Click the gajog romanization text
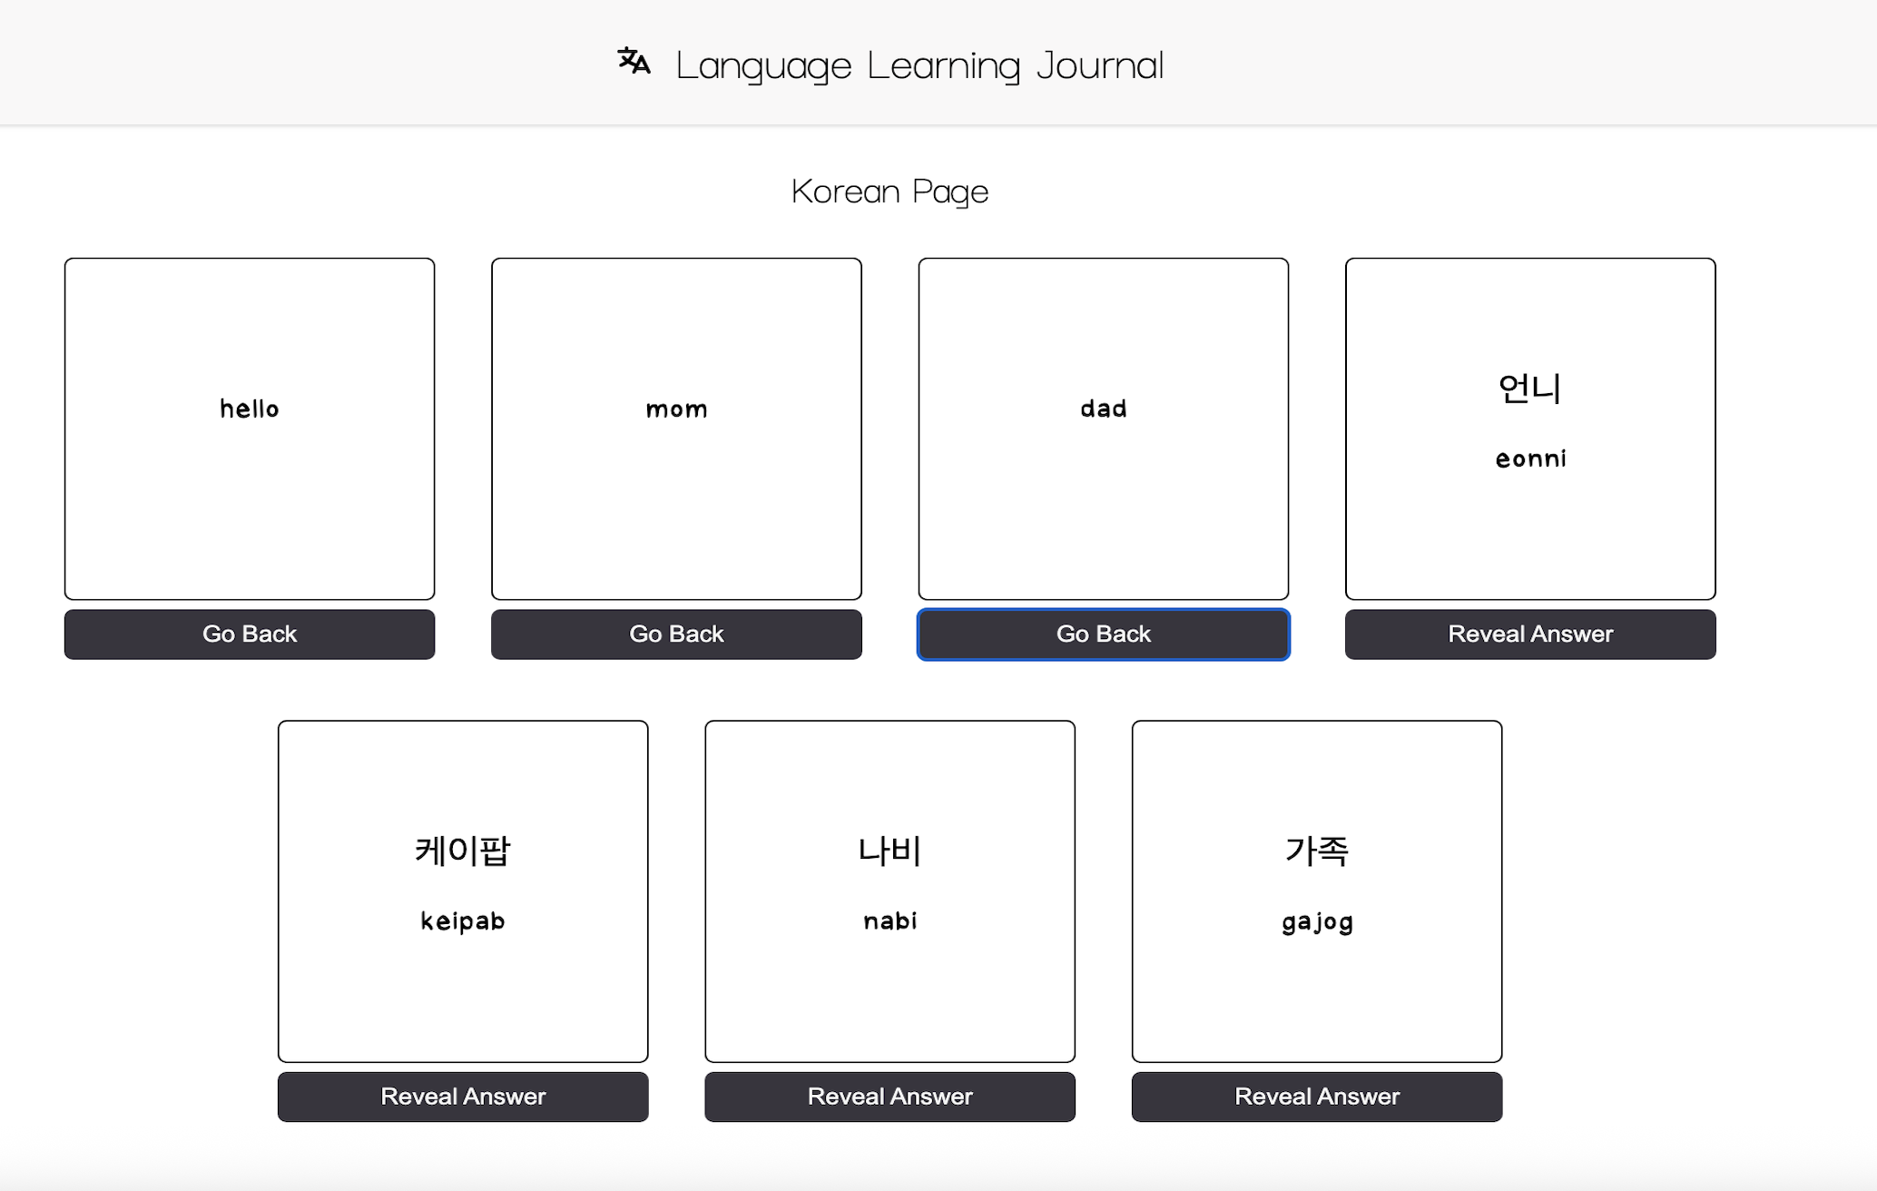 click(x=1317, y=921)
